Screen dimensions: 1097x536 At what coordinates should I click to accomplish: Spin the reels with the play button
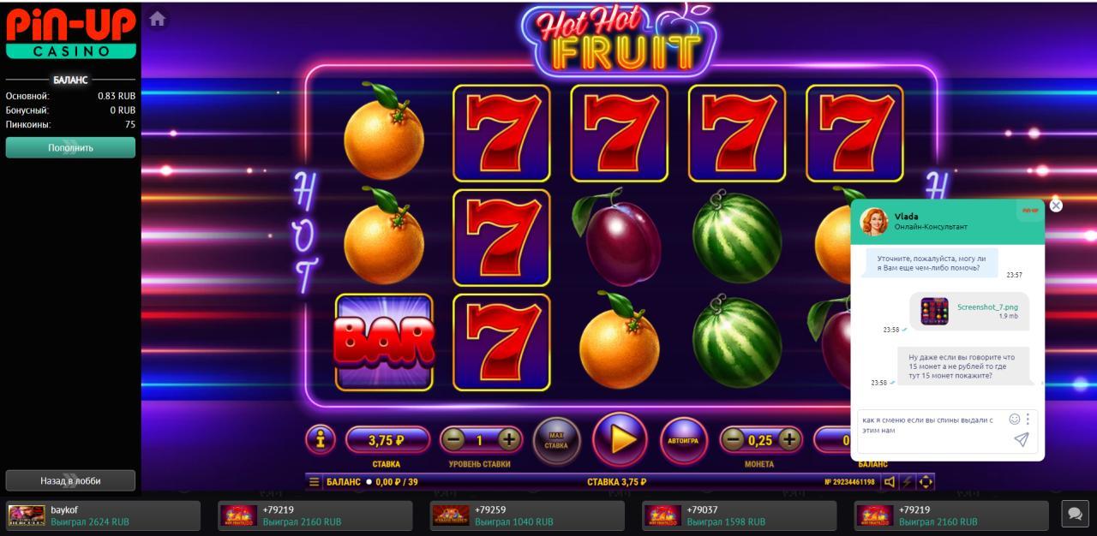[x=620, y=439]
